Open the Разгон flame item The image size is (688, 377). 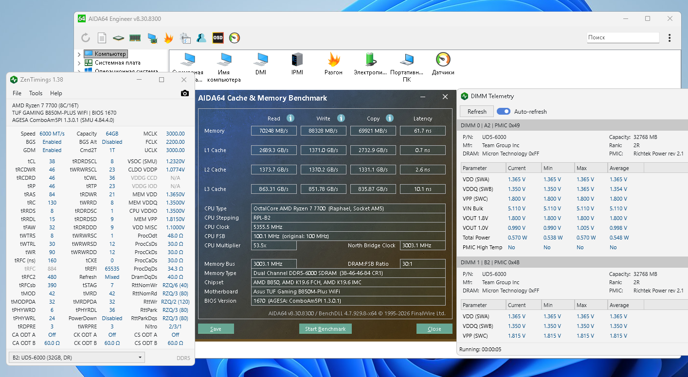333,64
